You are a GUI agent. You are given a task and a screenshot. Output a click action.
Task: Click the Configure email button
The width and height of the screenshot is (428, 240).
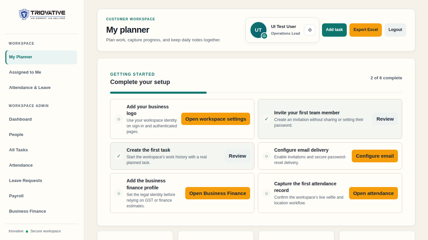[x=375, y=156]
